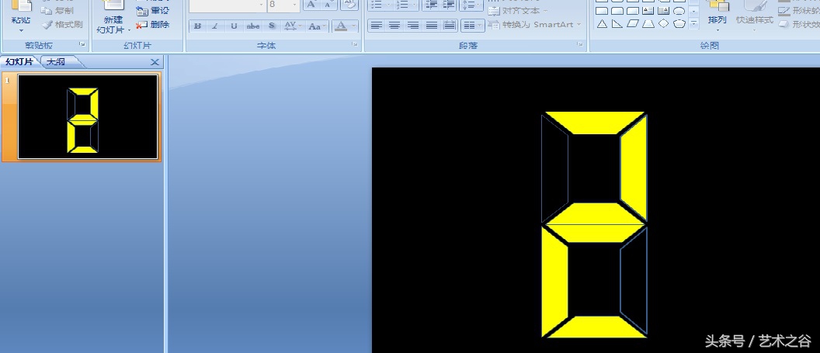Click the increase indent icon

tap(449, 5)
